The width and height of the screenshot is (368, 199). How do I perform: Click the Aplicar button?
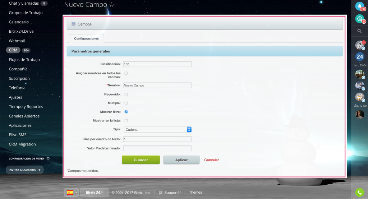click(x=181, y=160)
